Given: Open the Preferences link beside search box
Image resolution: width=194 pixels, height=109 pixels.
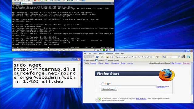Looking at the screenshot, I should pos(161,88).
